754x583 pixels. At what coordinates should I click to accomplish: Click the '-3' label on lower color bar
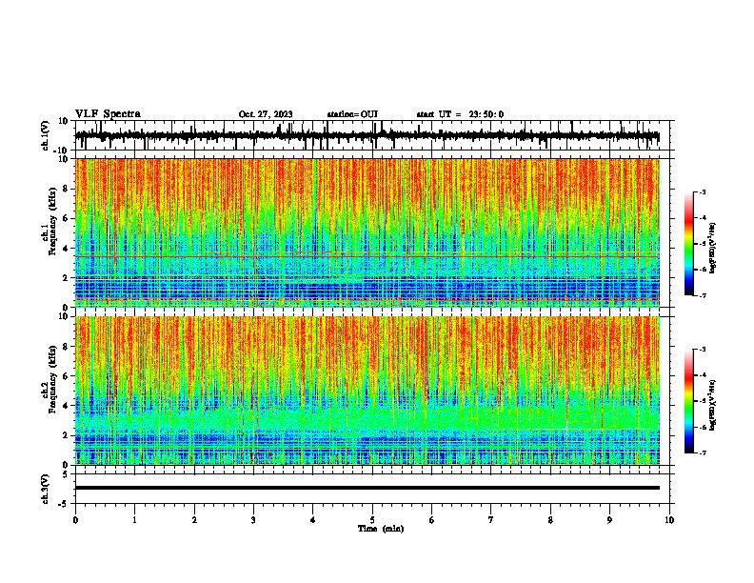point(702,350)
